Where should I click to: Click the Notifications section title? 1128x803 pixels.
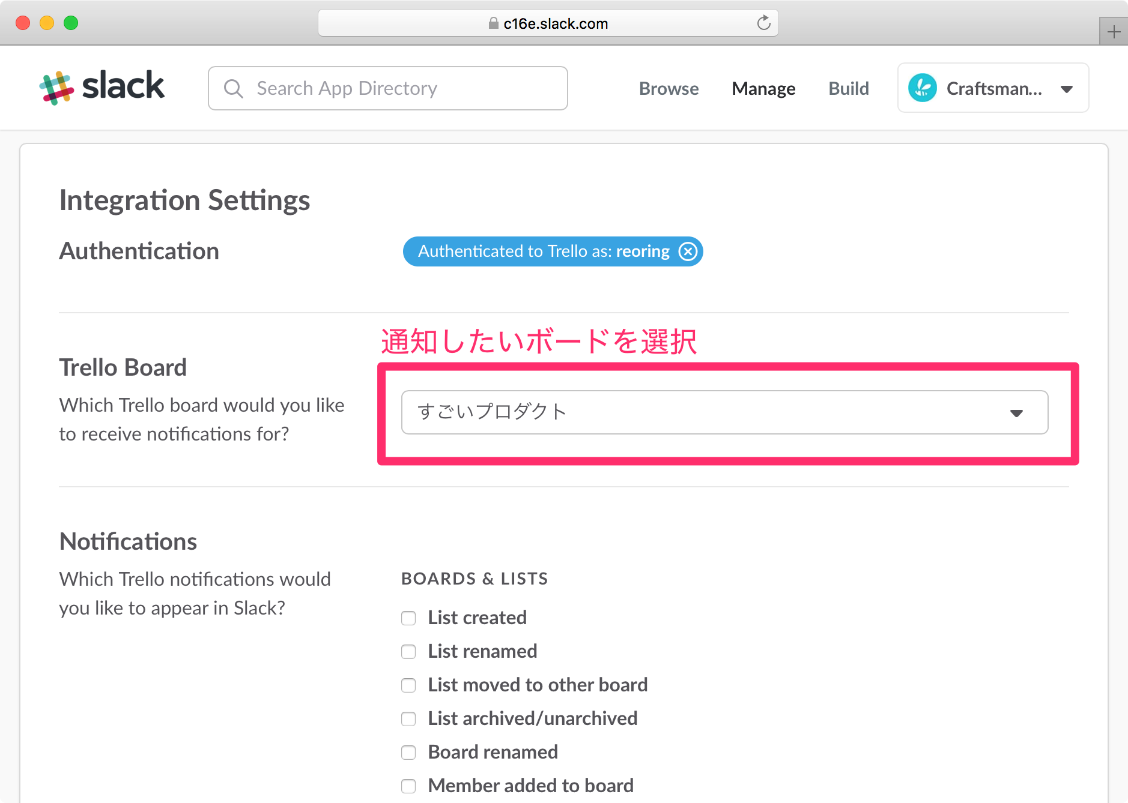click(128, 541)
